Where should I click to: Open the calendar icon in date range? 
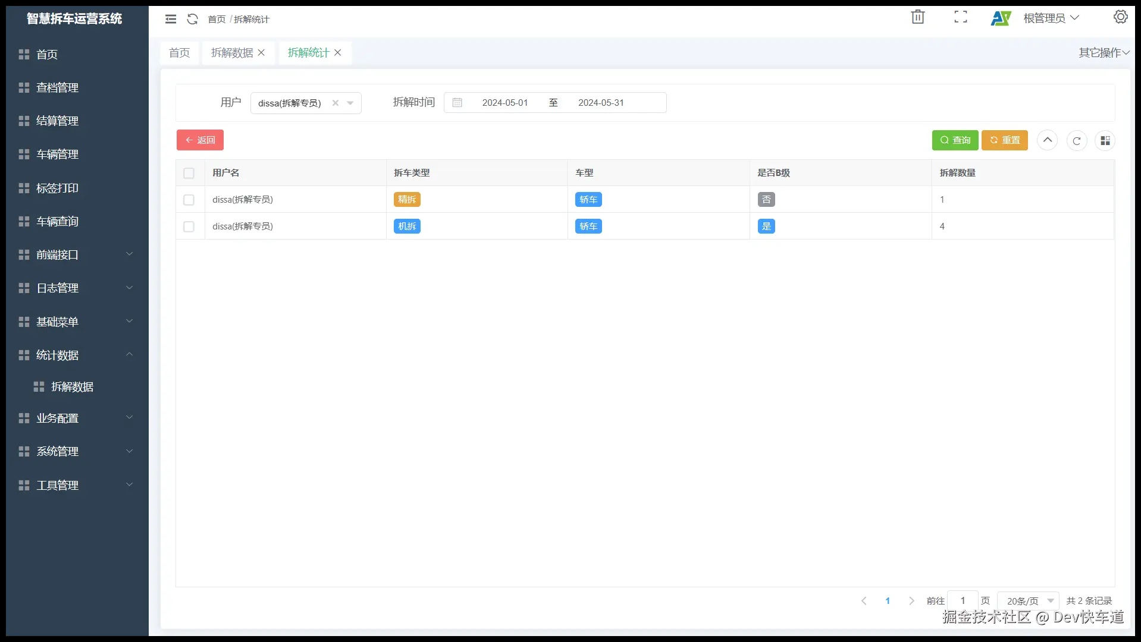457,103
